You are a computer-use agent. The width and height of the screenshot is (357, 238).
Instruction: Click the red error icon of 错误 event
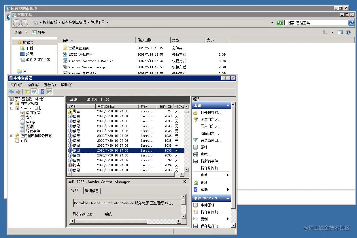70,165
